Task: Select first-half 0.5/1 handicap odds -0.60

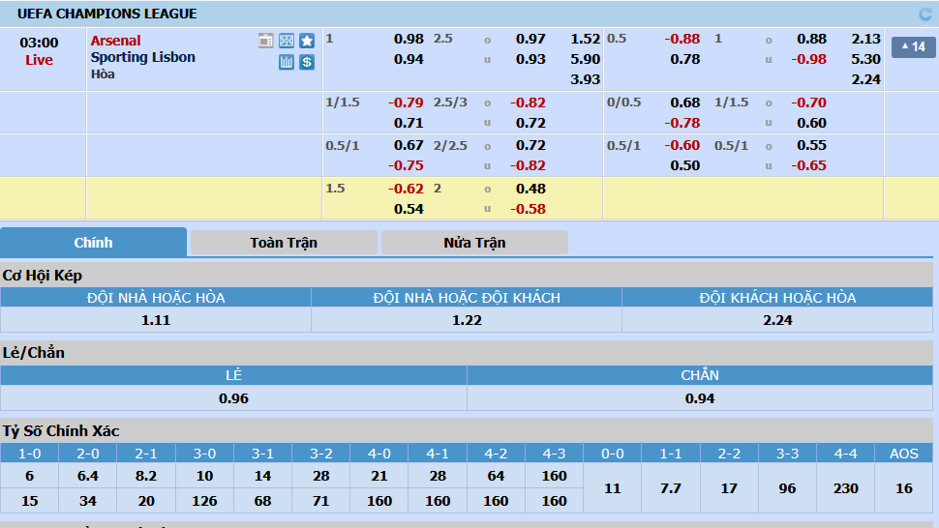Action: 682,145
